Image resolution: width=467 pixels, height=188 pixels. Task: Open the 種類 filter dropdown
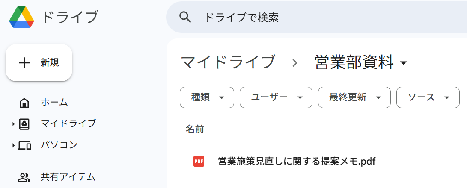(207, 97)
